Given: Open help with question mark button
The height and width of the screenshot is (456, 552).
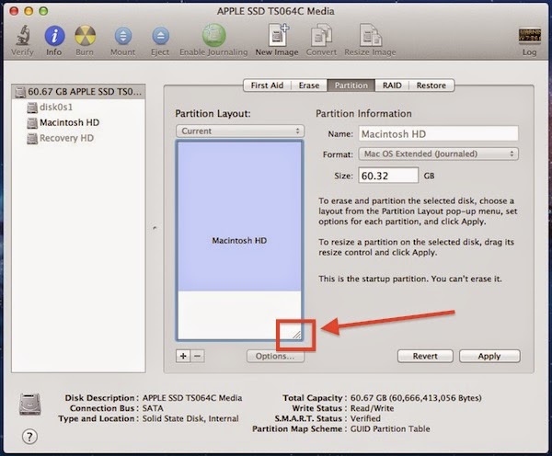Looking at the screenshot, I should tap(29, 437).
